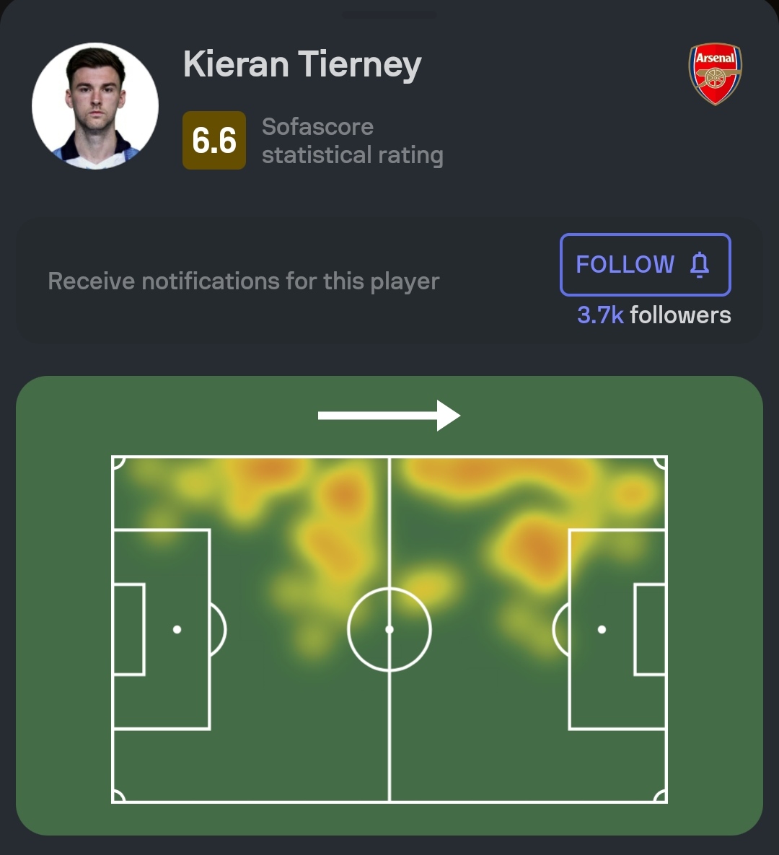Tap the orange hotspot left of halfway line

(345, 494)
